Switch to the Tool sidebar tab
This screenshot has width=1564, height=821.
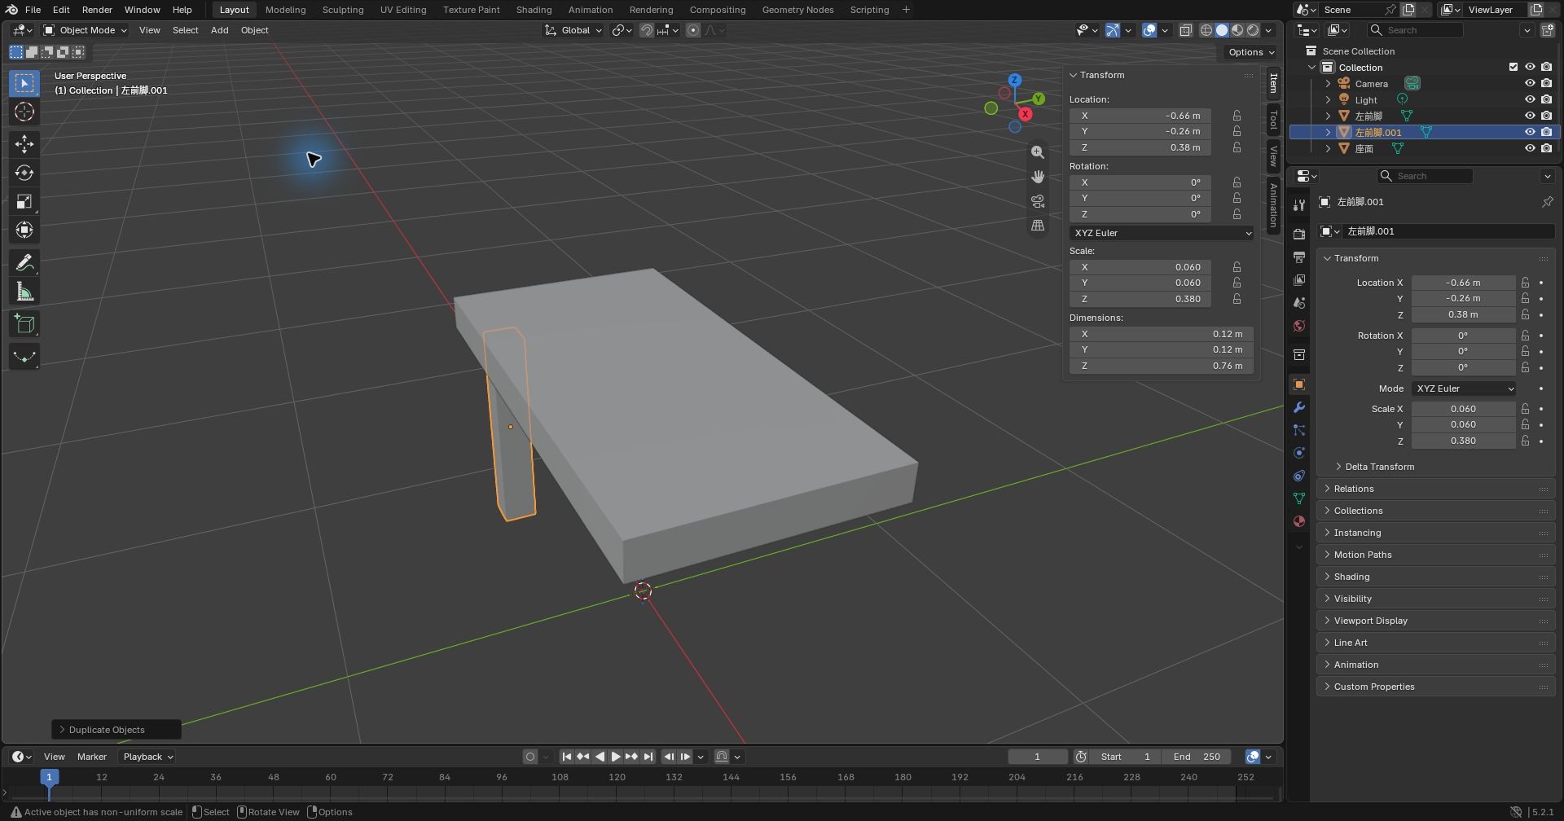(1273, 121)
